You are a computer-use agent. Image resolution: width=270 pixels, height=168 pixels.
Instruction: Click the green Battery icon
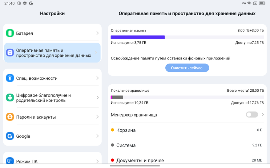(10, 33)
